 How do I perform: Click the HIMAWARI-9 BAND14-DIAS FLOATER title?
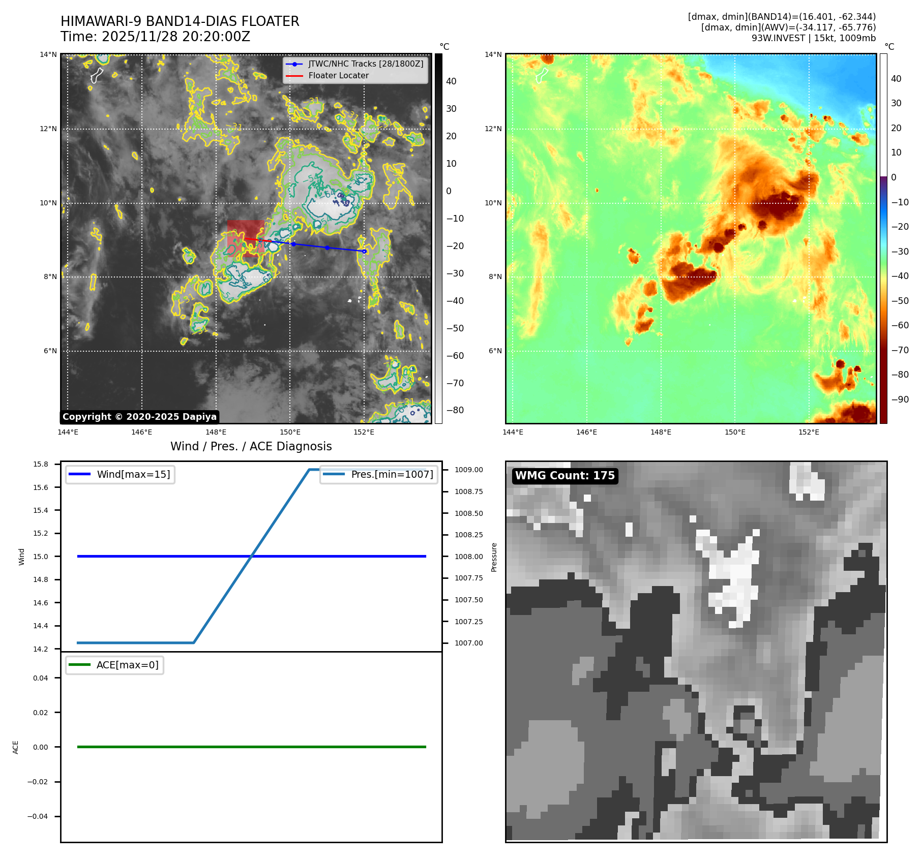180,21
